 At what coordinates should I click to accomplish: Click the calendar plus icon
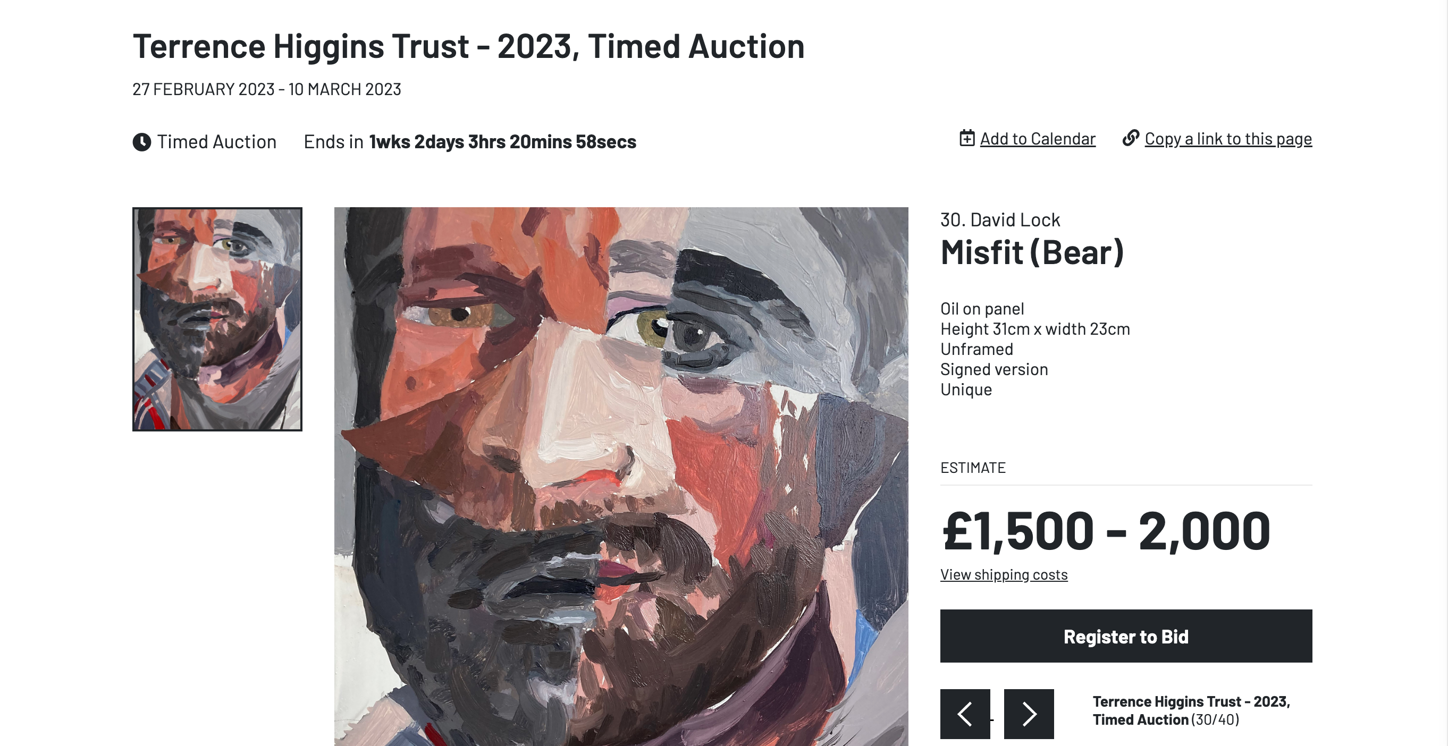967,138
